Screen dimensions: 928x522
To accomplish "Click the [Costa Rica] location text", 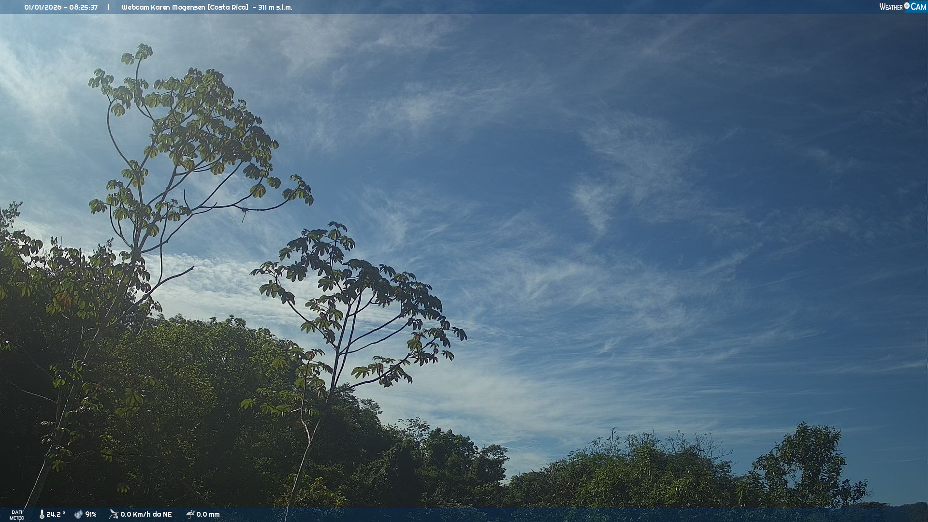I will point(228,7).
